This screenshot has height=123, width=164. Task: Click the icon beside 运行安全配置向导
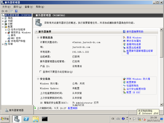coord(124,89)
